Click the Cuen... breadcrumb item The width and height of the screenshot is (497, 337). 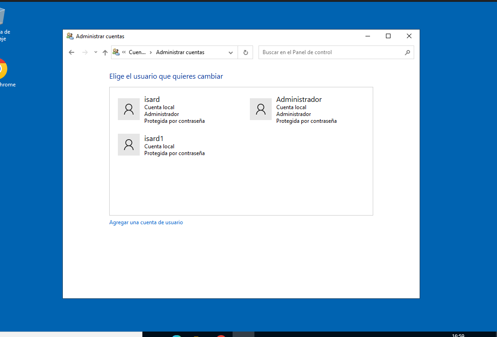137,52
